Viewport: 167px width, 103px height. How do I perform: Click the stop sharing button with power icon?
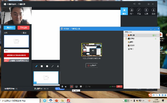[92, 65]
